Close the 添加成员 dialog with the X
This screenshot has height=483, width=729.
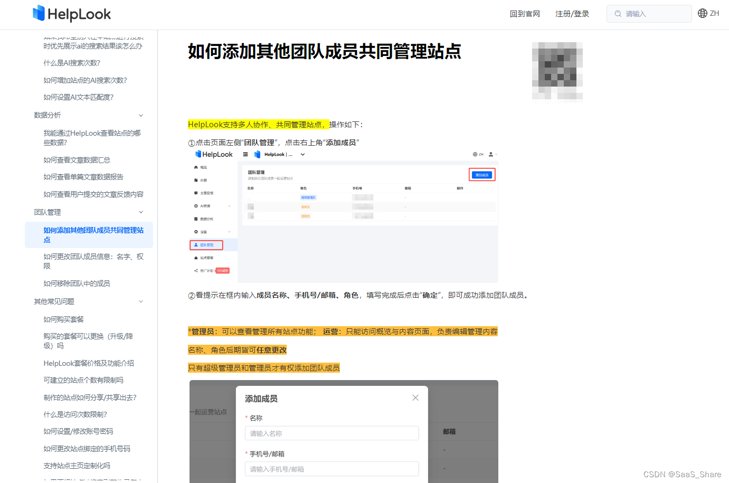pyautogui.click(x=415, y=397)
